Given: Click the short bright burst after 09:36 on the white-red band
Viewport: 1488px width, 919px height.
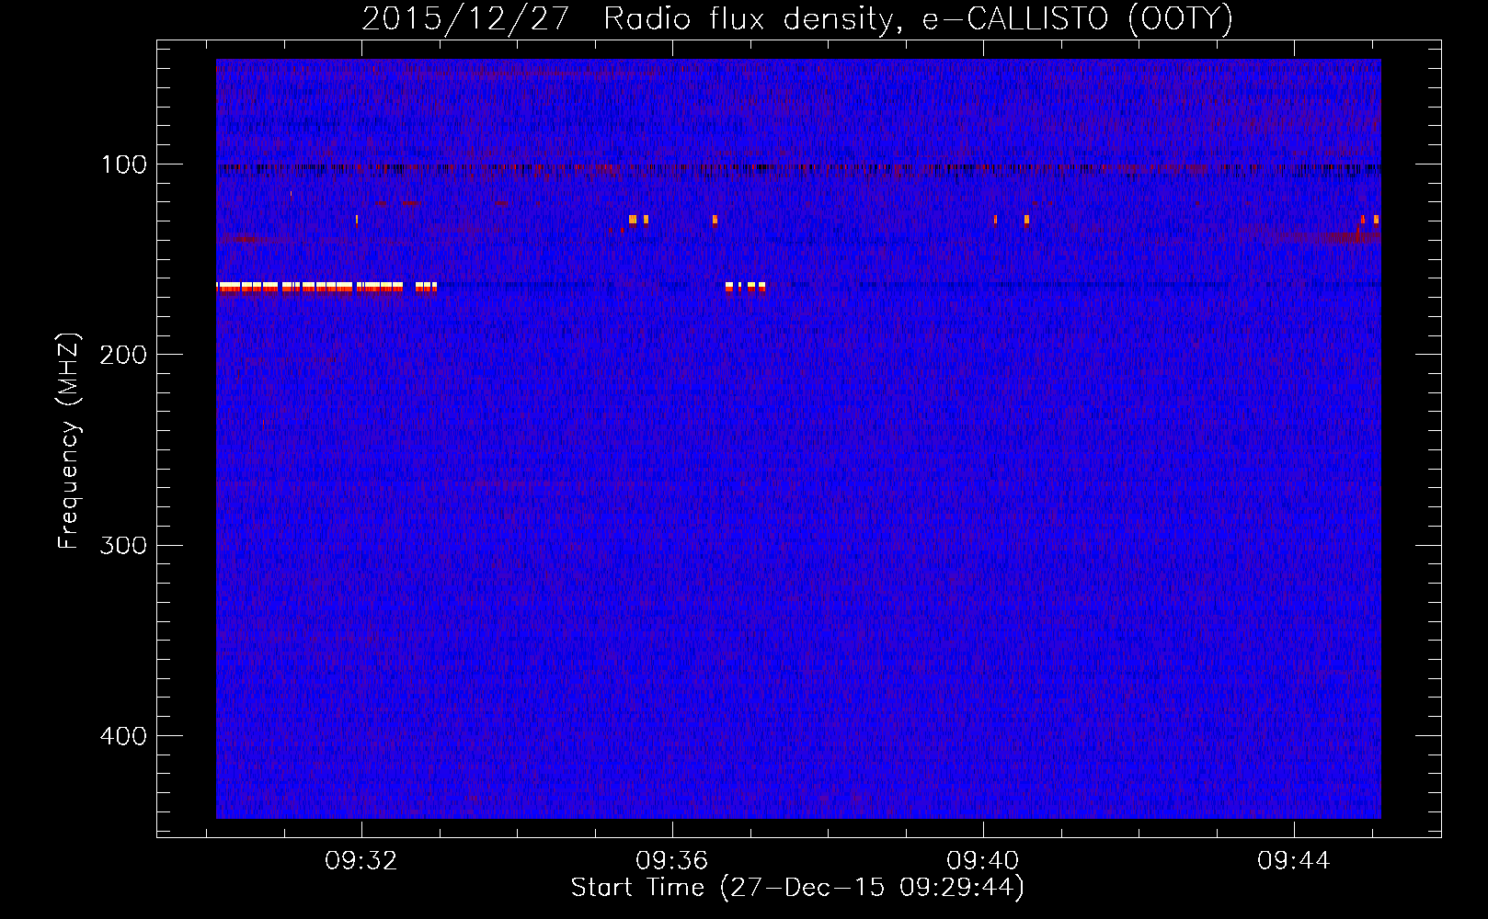Looking at the screenshot, I should (x=745, y=287).
